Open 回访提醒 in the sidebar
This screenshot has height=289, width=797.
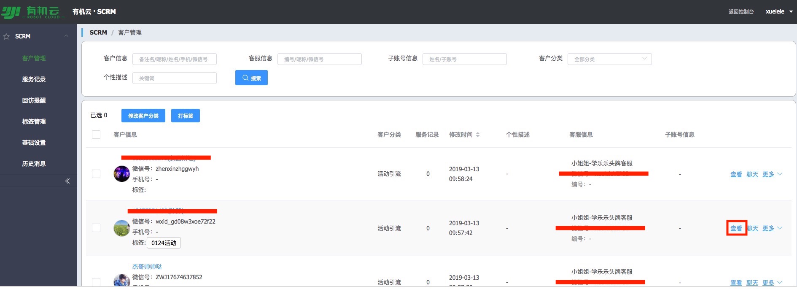[34, 100]
